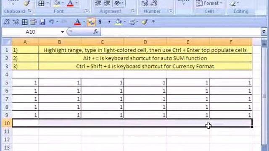Click Increase Decimal in the ribbon Number group
Screen dimensions: 269x151
tap(145, 3)
